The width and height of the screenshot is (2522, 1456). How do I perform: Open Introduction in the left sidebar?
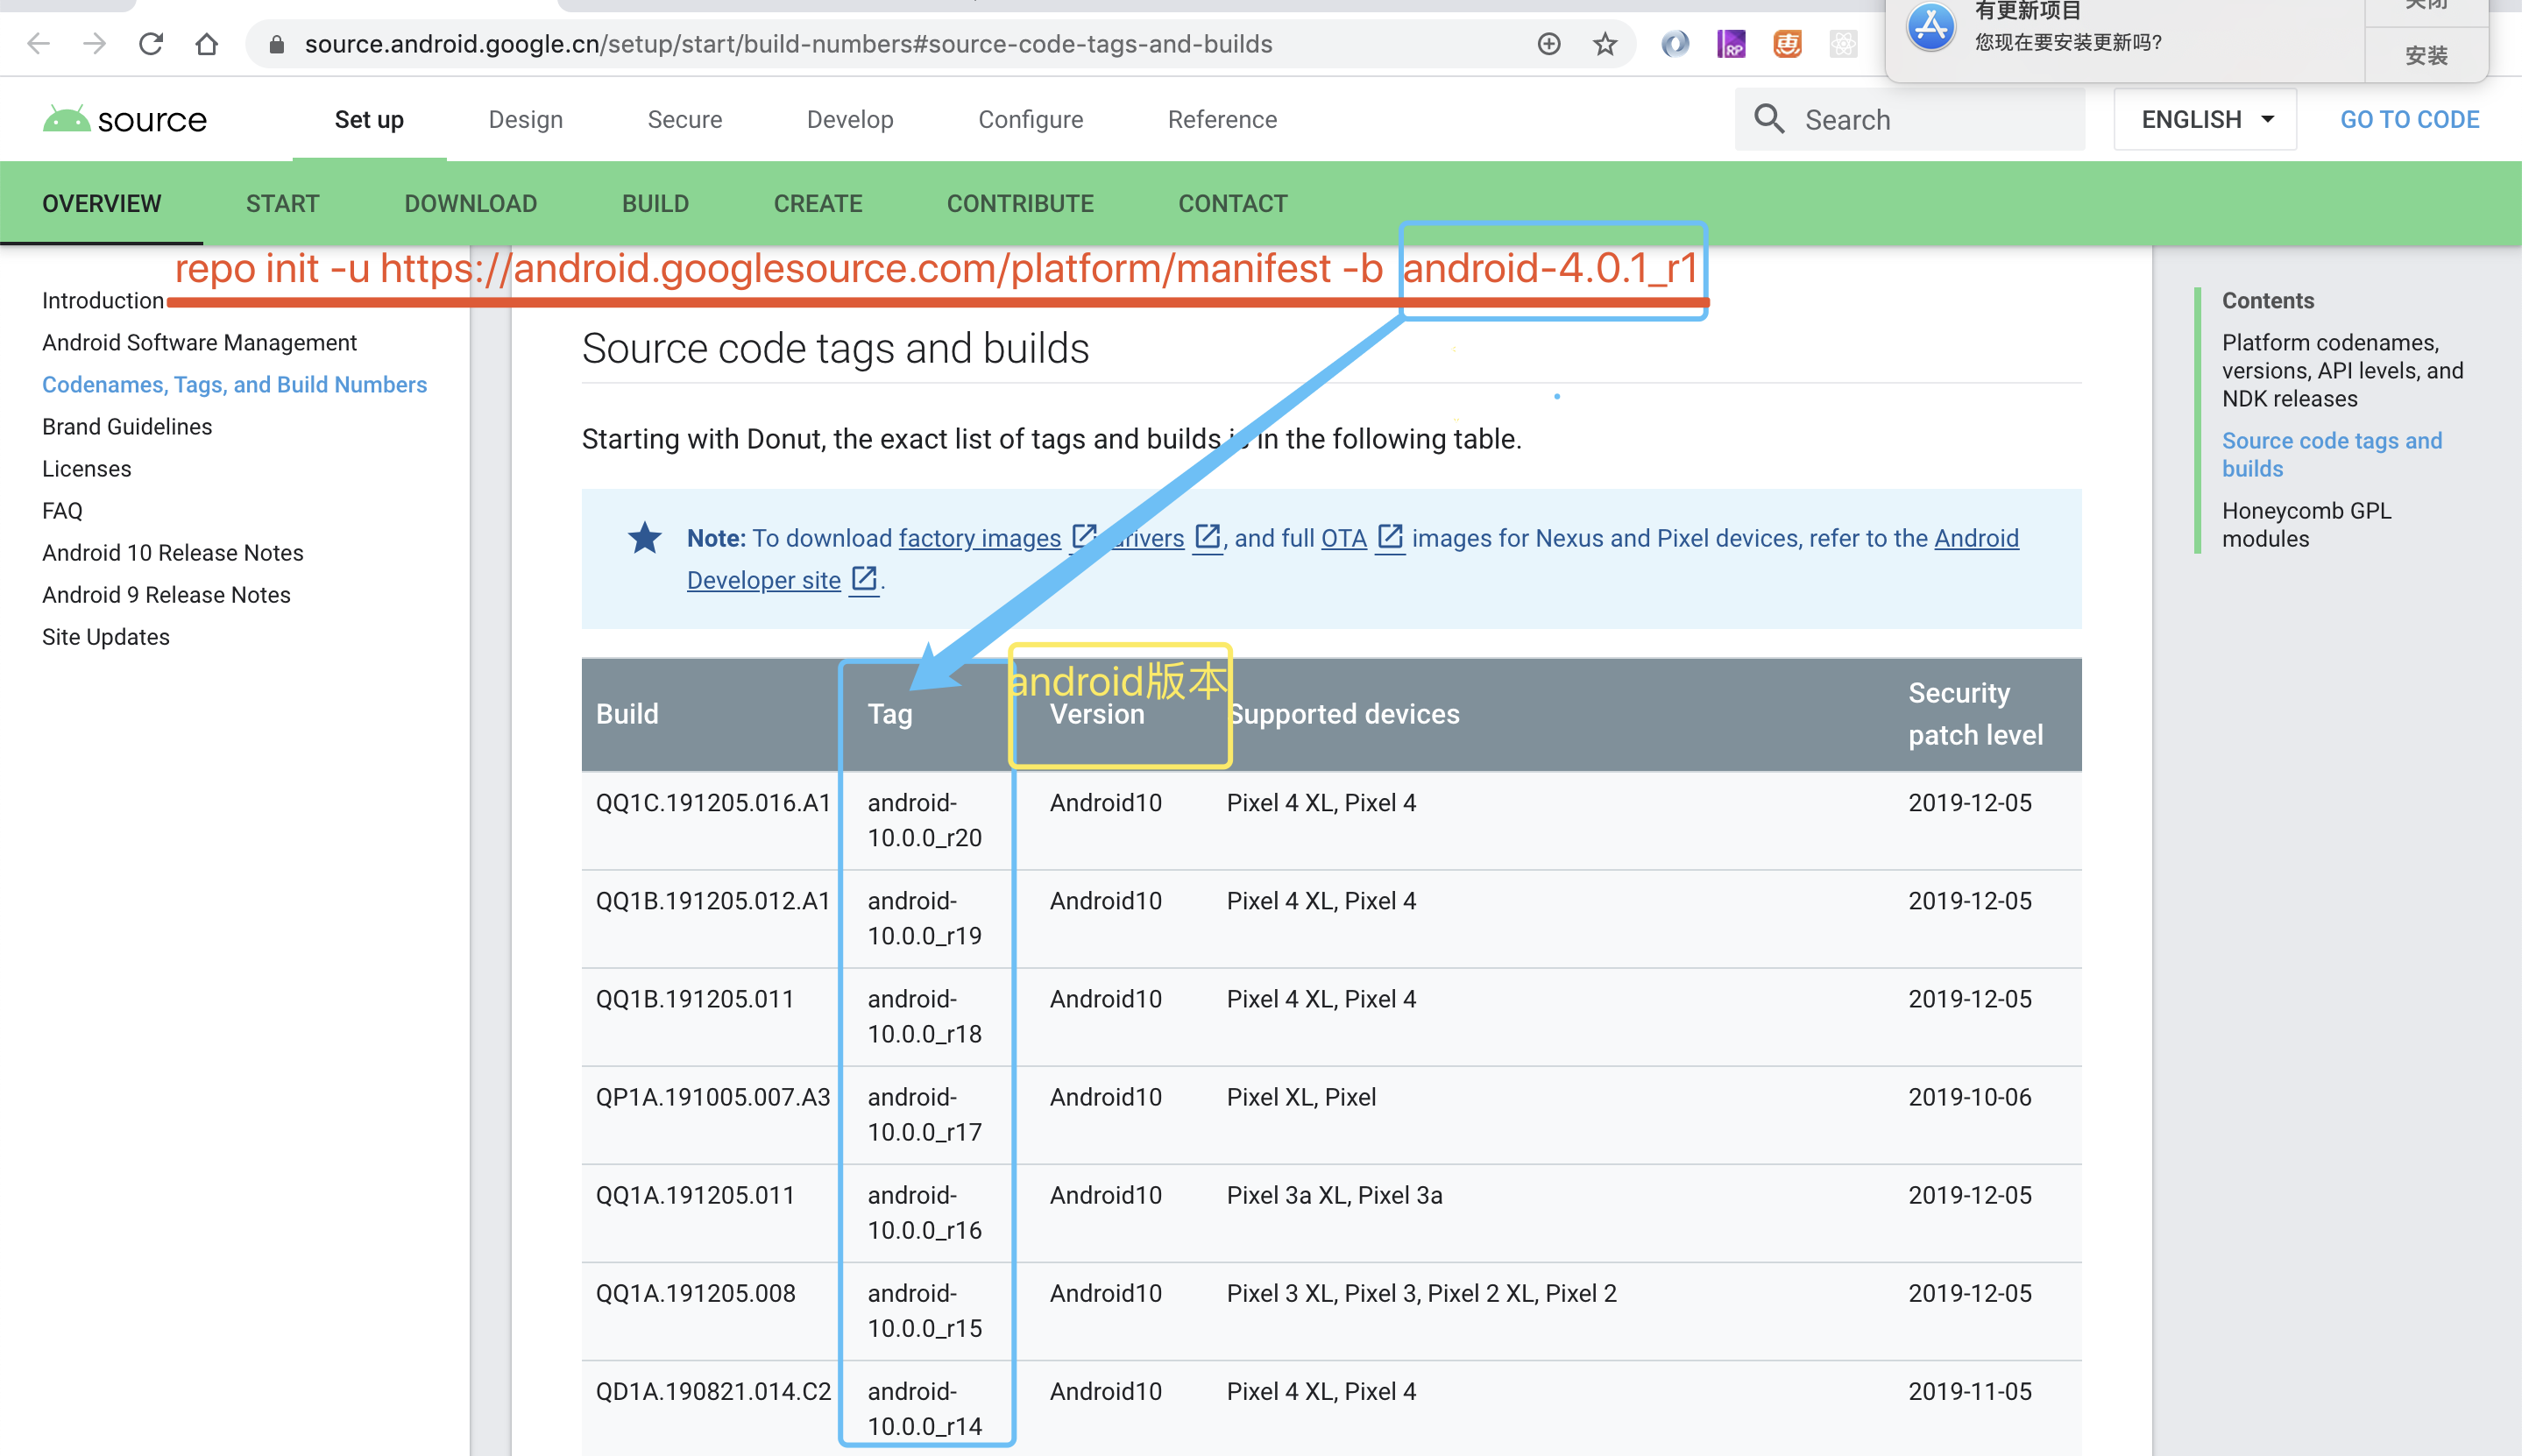(x=103, y=300)
